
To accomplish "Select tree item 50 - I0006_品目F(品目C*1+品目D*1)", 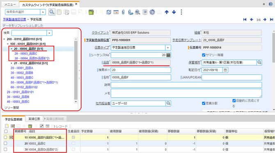I will click(34, 82).
